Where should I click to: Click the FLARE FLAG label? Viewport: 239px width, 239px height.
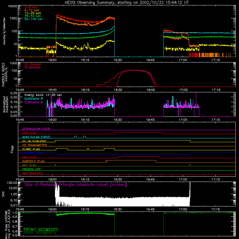click(31, 149)
